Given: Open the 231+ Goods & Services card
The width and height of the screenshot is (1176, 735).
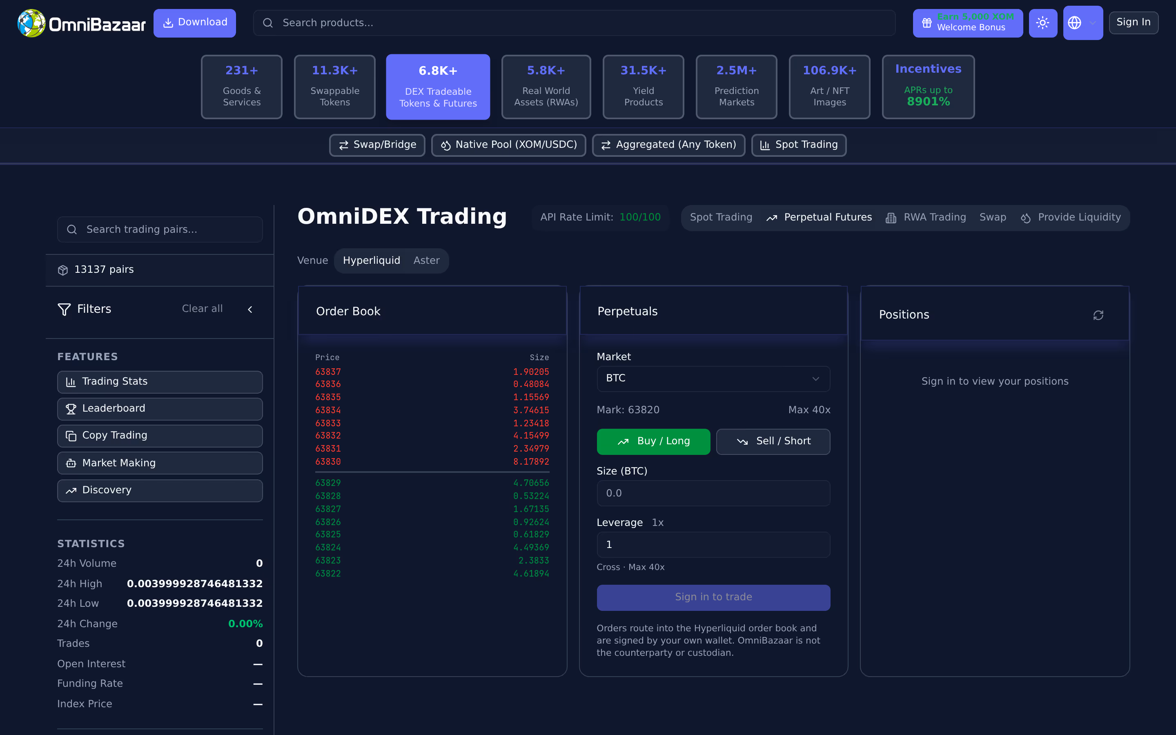Looking at the screenshot, I should point(241,87).
